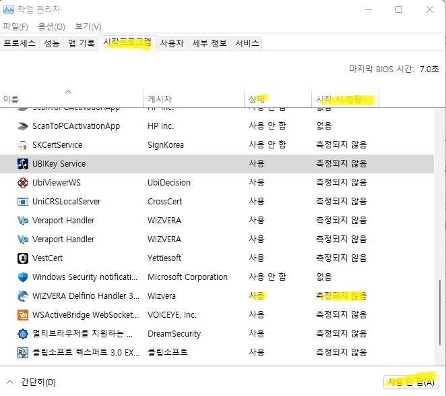The height and width of the screenshot is (396, 446).
Task: Select the SKCertService entry
Action: (57, 145)
